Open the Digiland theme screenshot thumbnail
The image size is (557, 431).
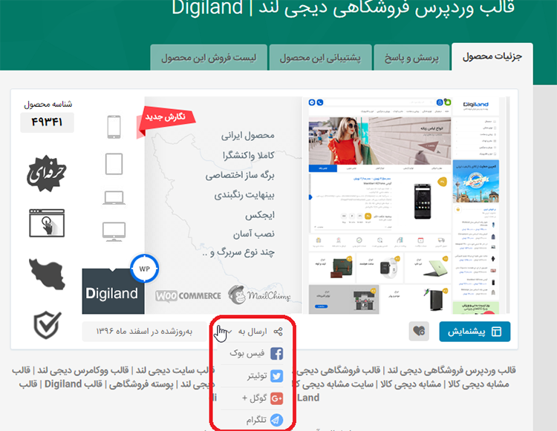pyautogui.click(x=406, y=205)
